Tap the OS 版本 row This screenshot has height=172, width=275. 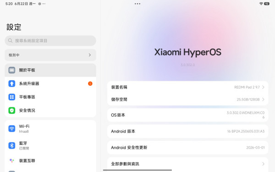pos(187,115)
